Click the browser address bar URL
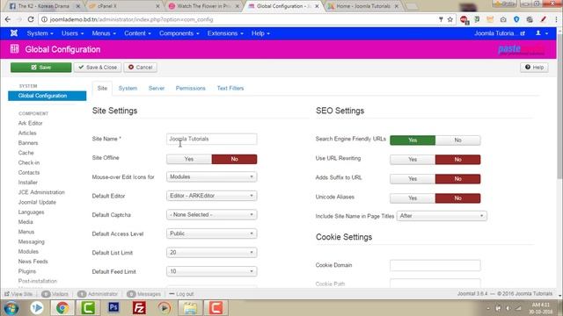 click(x=131, y=19)
